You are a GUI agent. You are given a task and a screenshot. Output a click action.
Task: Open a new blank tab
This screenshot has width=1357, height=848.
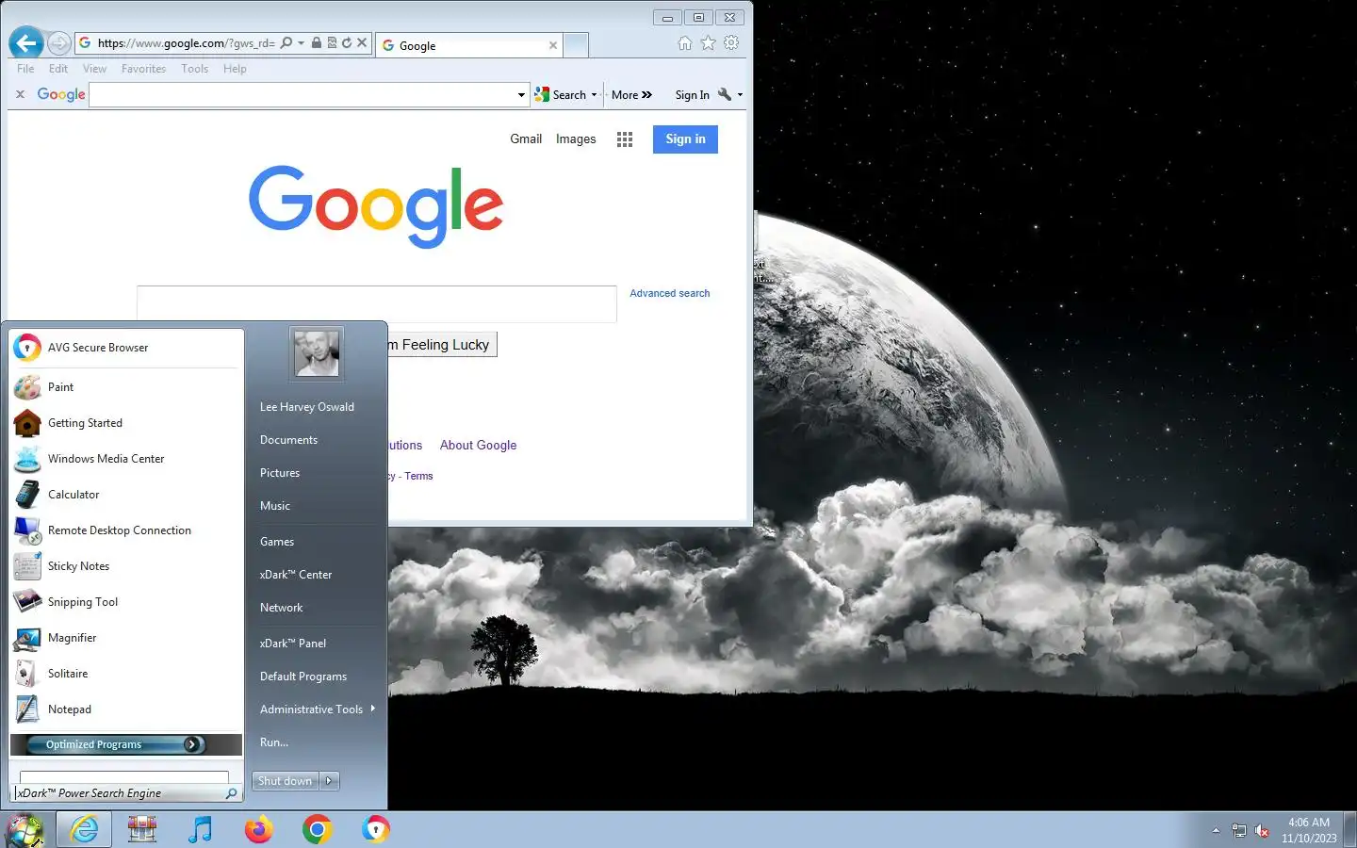coord(576,45)
